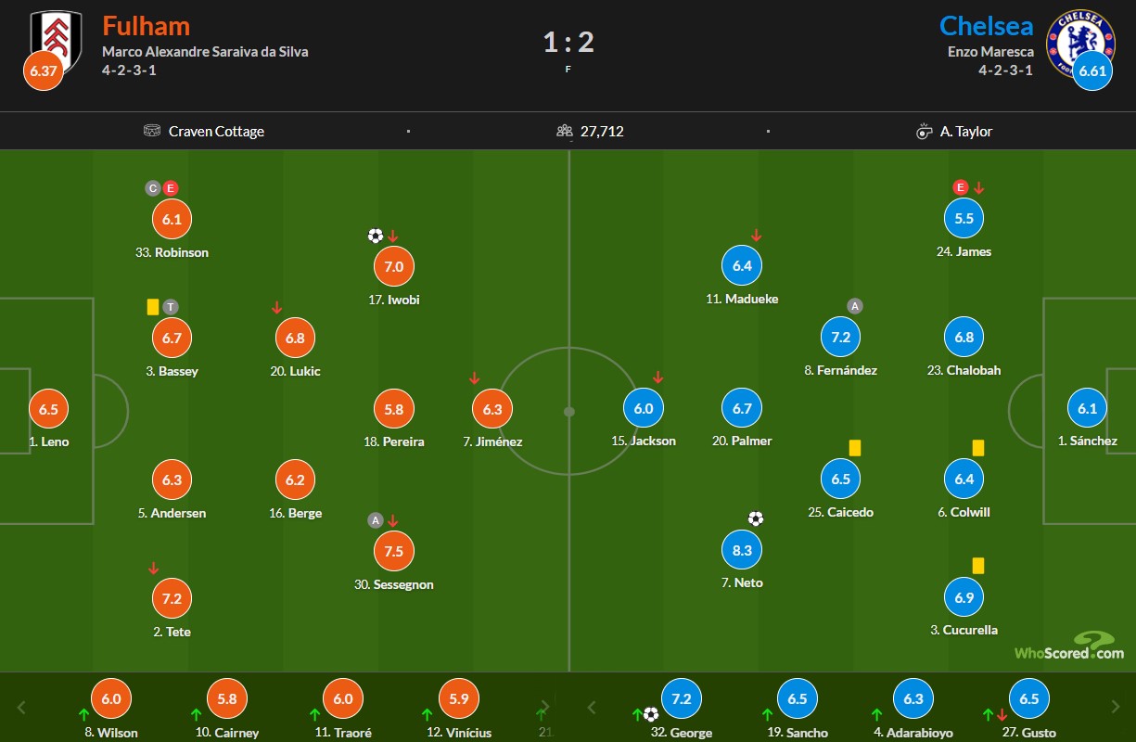
Task: Click the goal ball icon above Iwobi
Action: click(376, 236)
